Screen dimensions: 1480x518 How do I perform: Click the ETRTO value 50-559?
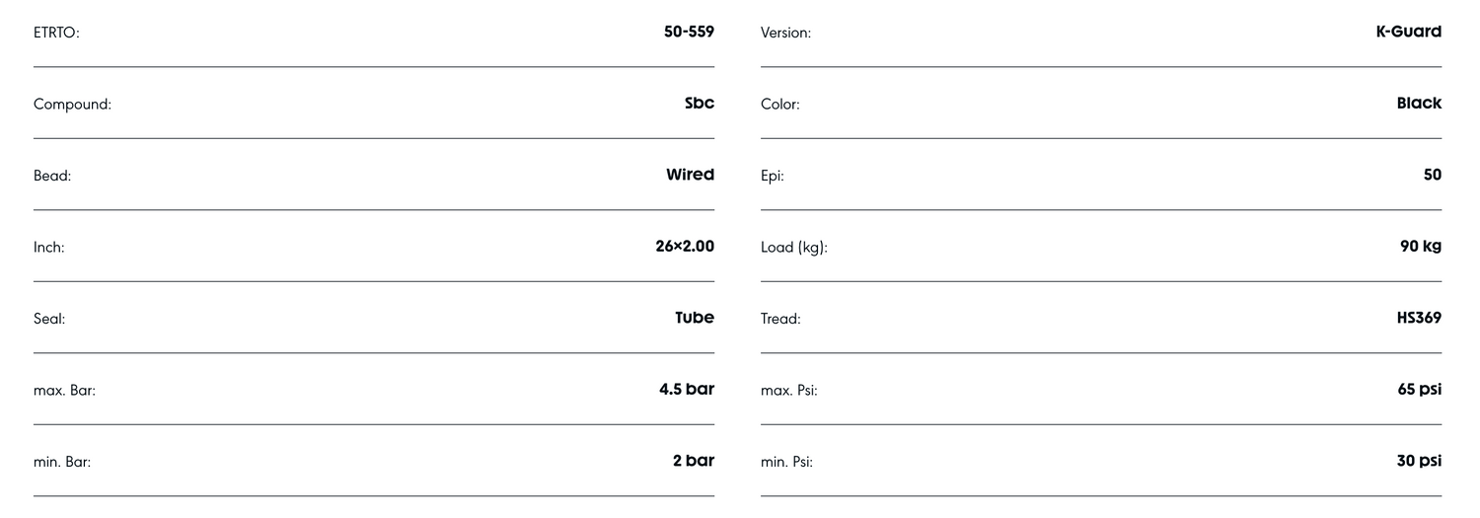689,32
